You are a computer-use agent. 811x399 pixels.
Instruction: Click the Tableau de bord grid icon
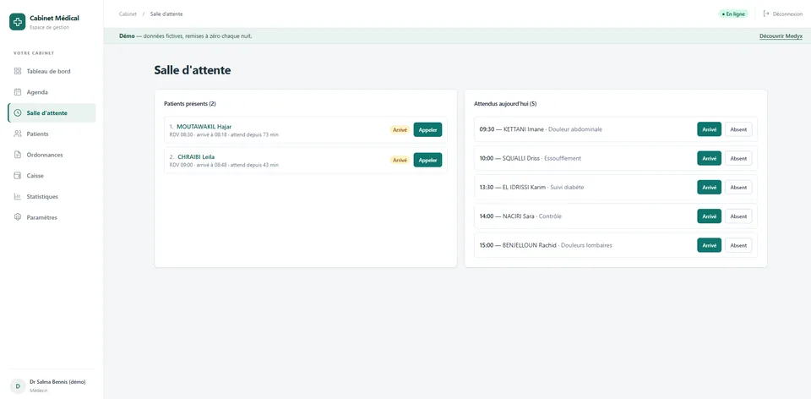[17, 71]
